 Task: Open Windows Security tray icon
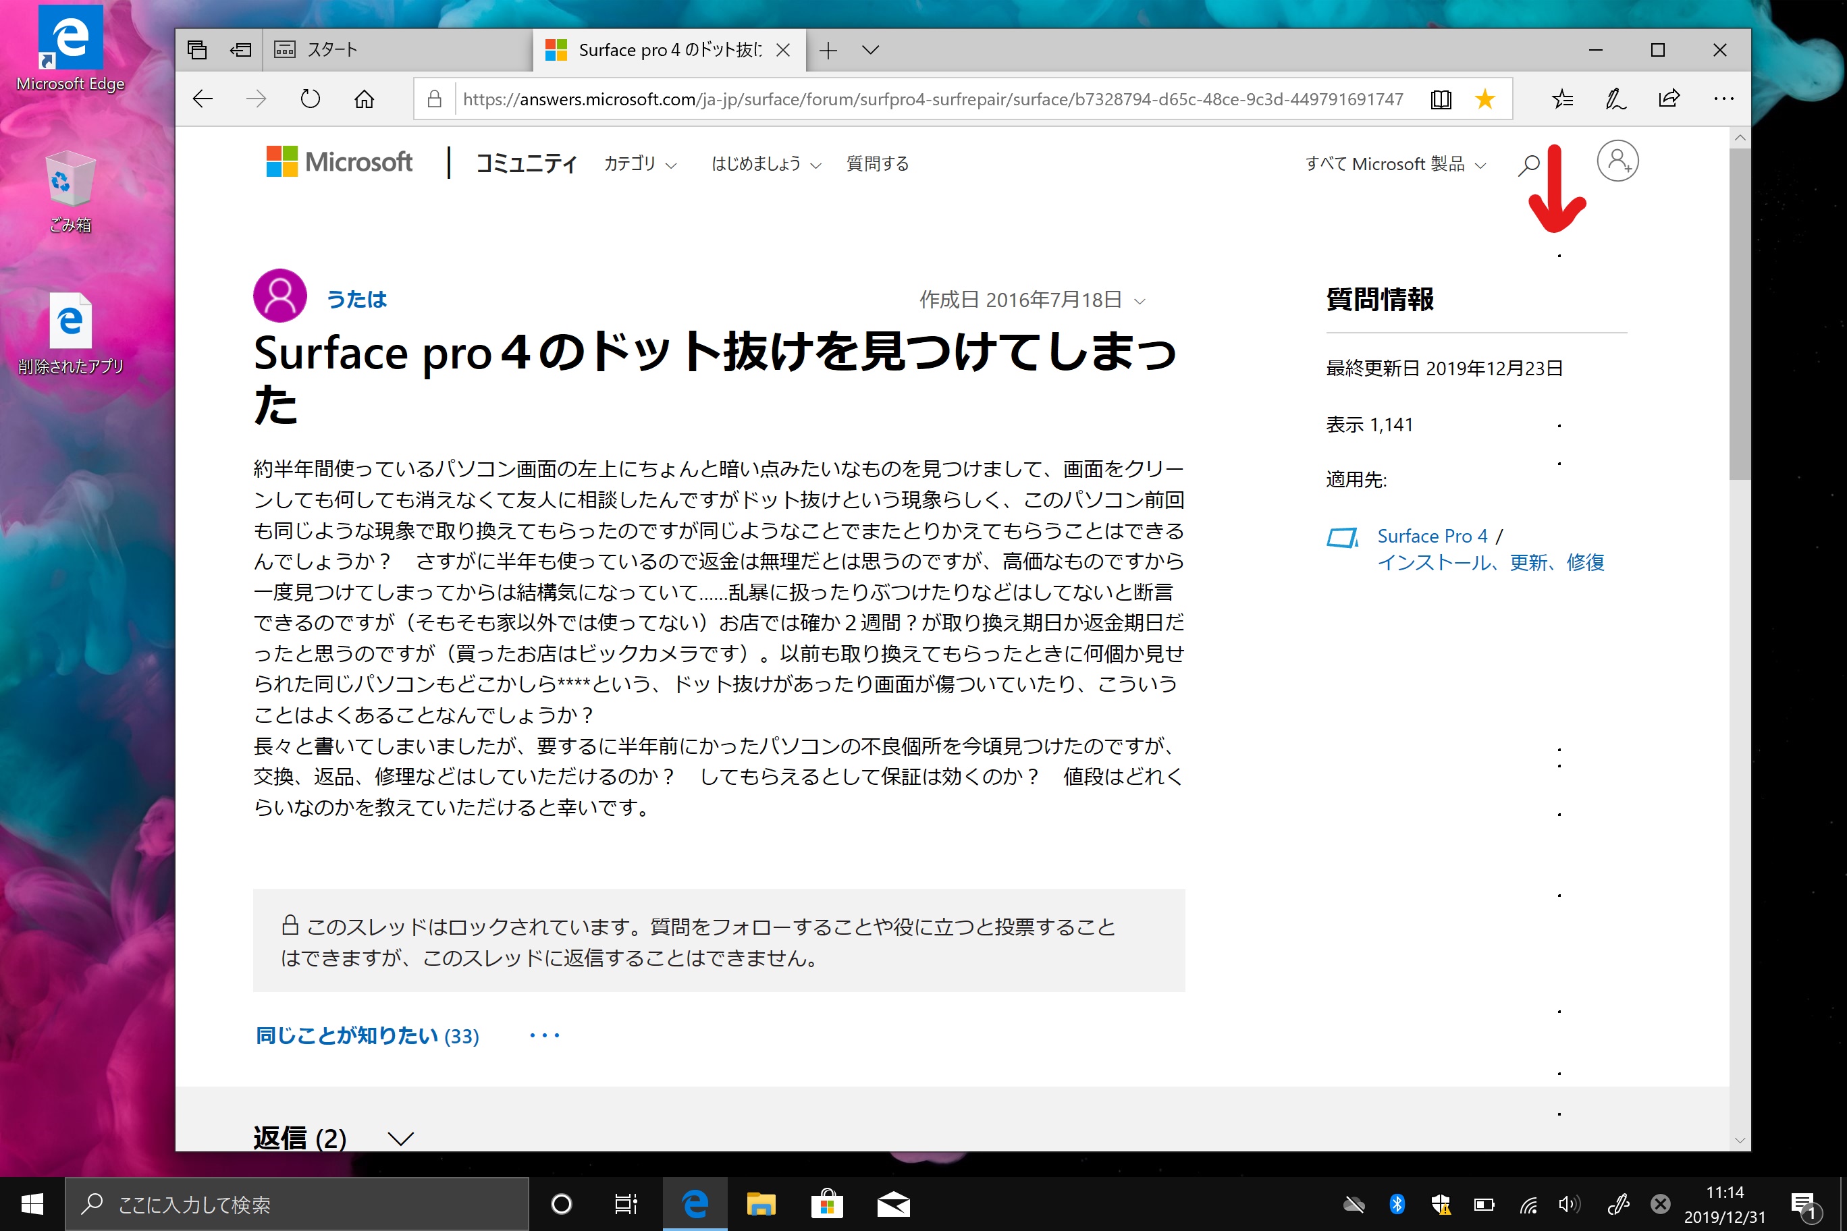[x=1440, y=1203]
